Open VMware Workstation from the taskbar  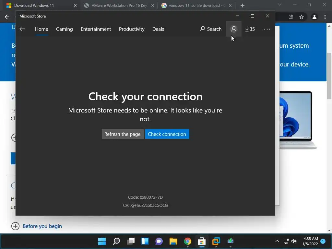click(x=216, y=241)
